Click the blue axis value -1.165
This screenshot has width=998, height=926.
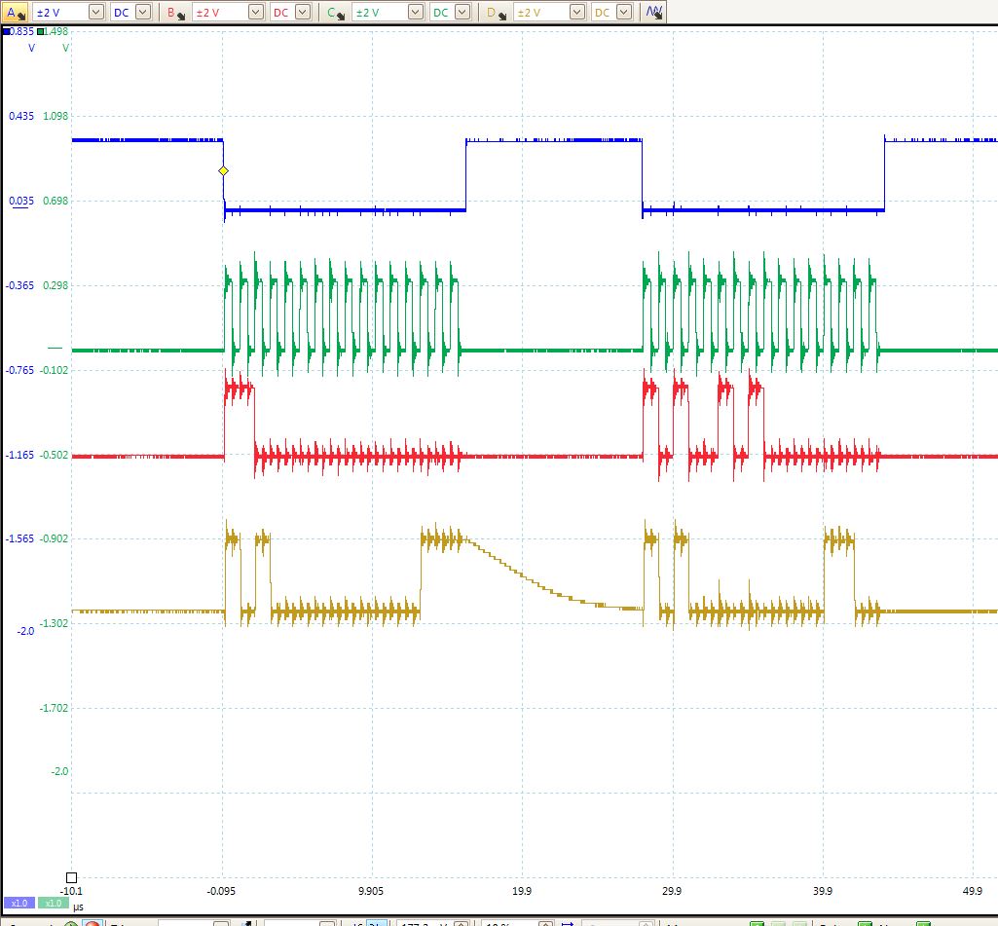19,455
